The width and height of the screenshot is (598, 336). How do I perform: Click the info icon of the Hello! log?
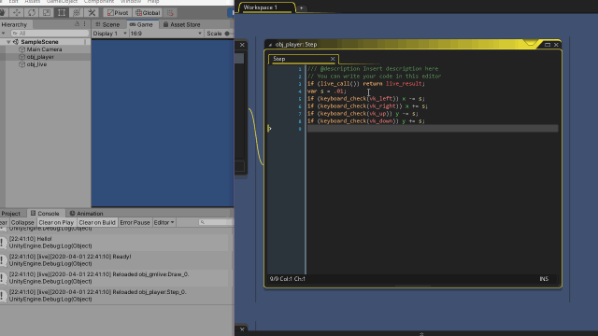coord(3,243)
